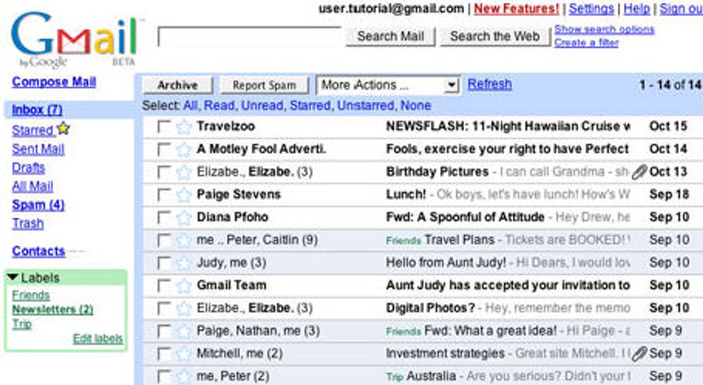
Task: Star the Investment strategies conversation
Action: pyautogui.click(x=183, y=354)
